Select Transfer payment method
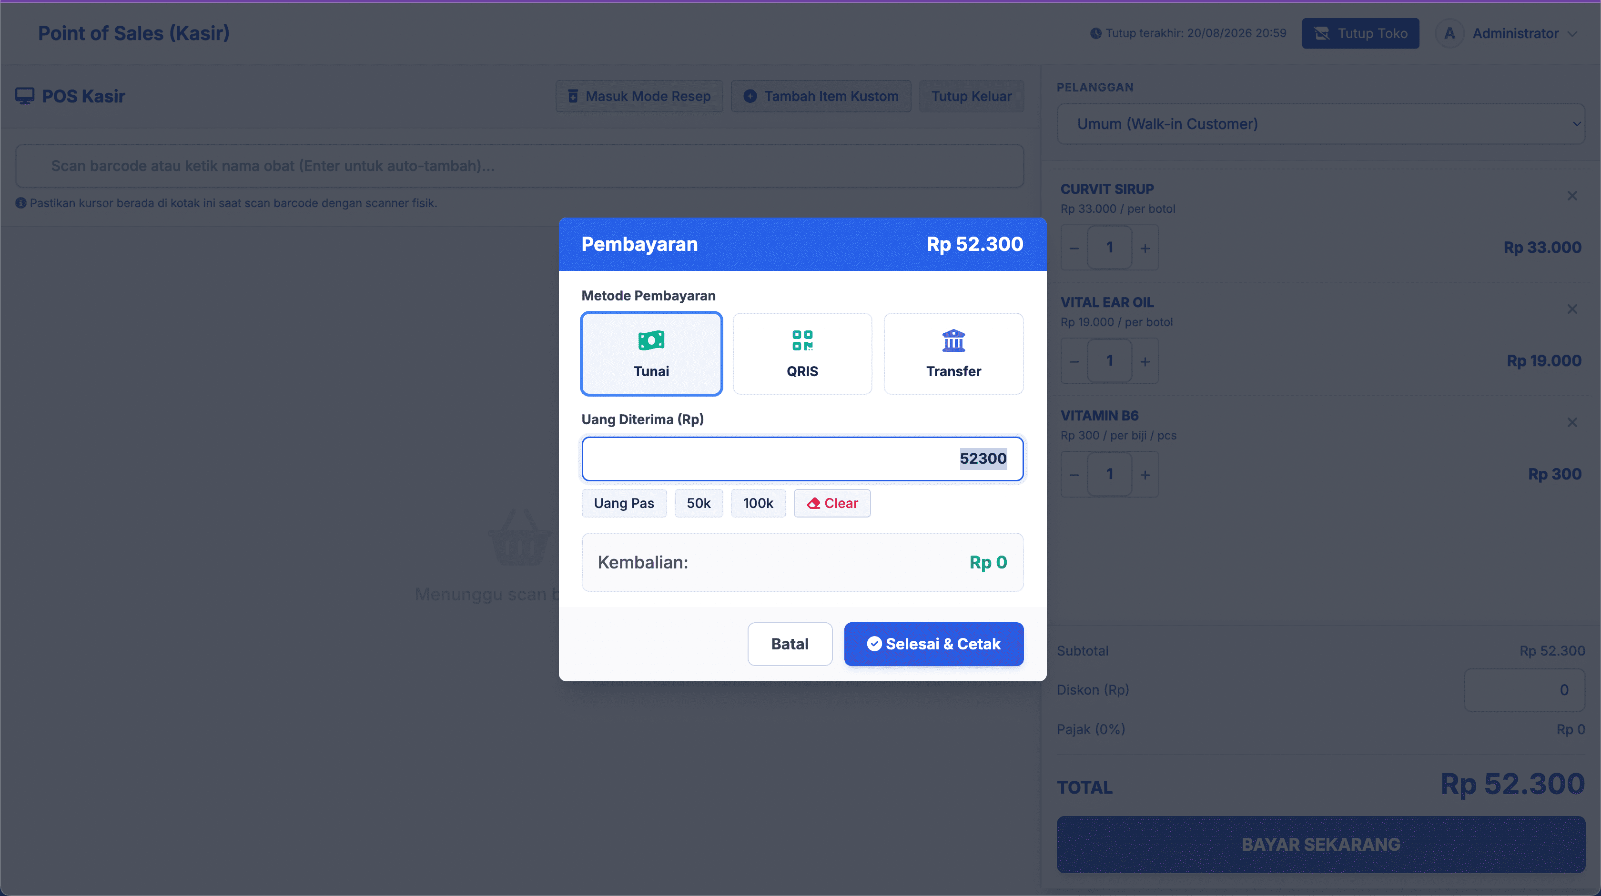This screenshot has height=896, width=1601. click(x=953, y=353)
